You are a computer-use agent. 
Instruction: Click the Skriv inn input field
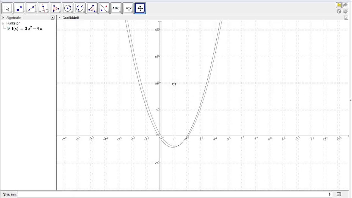tap(175, 194)
